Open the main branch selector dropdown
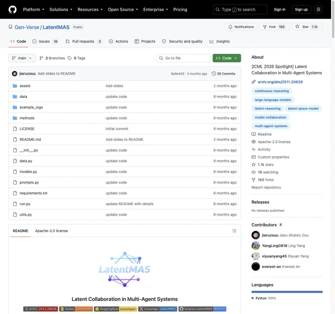335x314 pixels. point(22,58)
